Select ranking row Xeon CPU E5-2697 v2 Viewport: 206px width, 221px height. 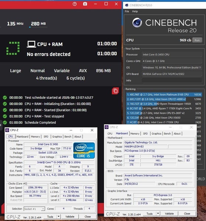(x=164, y=113)
